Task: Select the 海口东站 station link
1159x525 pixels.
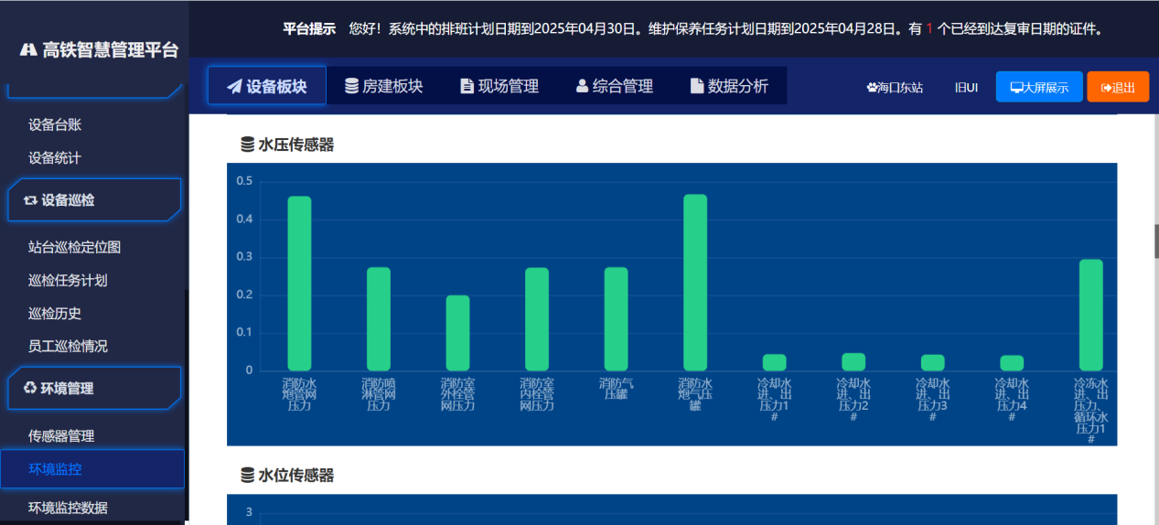Action: tap(895, 88)
